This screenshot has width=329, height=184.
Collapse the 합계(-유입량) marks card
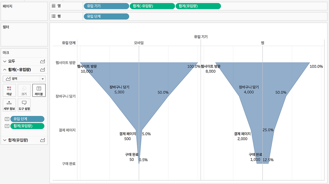click(x=4, y=70)
